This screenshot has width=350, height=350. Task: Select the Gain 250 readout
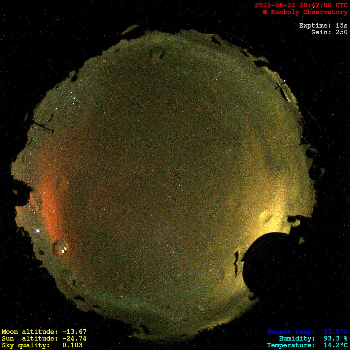[x=329, y=32]
